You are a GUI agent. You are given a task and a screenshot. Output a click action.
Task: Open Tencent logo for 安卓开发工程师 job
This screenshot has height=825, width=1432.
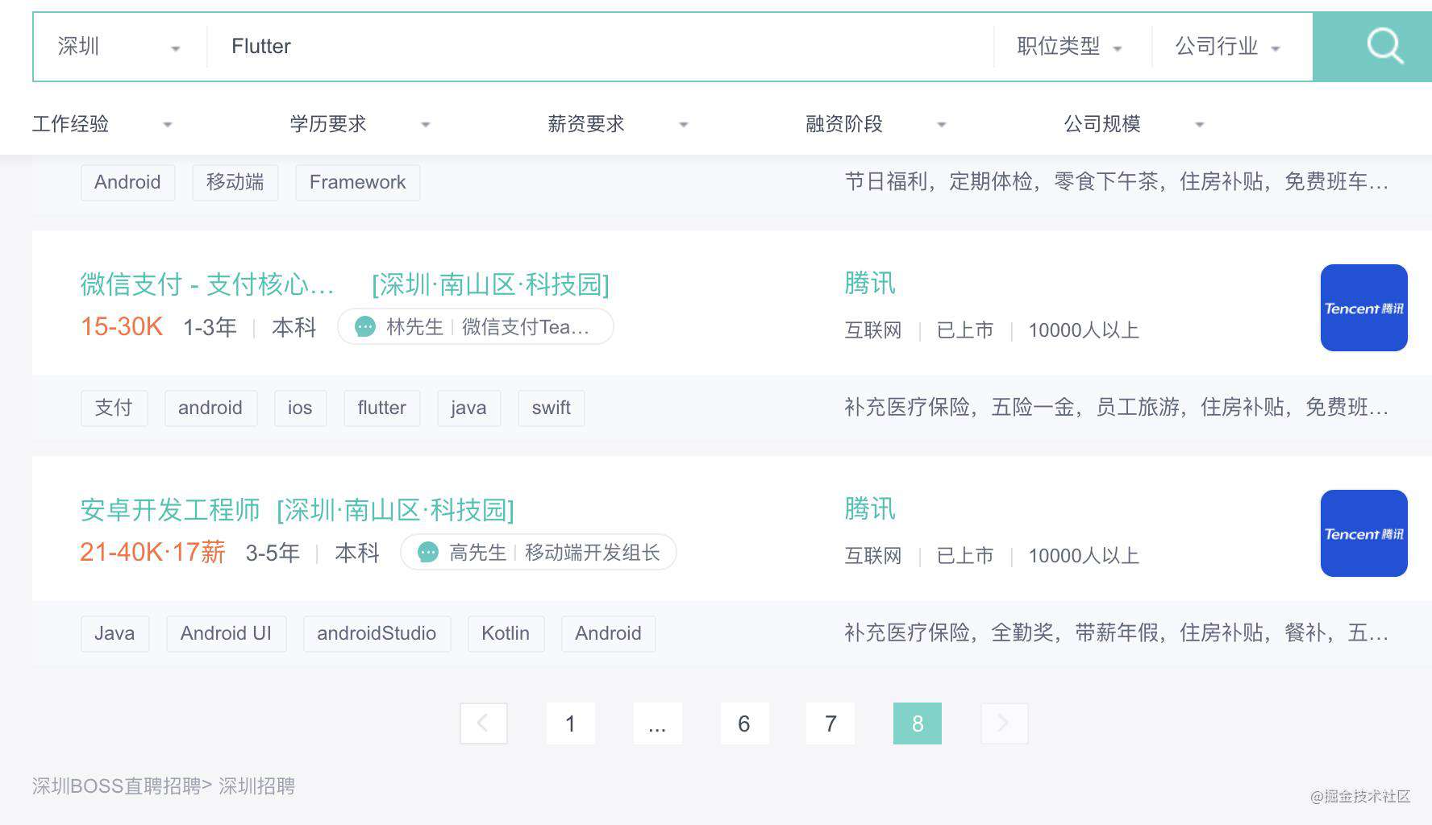[1363, 533]
